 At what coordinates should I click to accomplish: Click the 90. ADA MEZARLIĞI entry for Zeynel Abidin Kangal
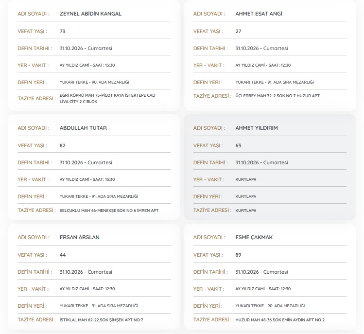[x=94, y=82]
